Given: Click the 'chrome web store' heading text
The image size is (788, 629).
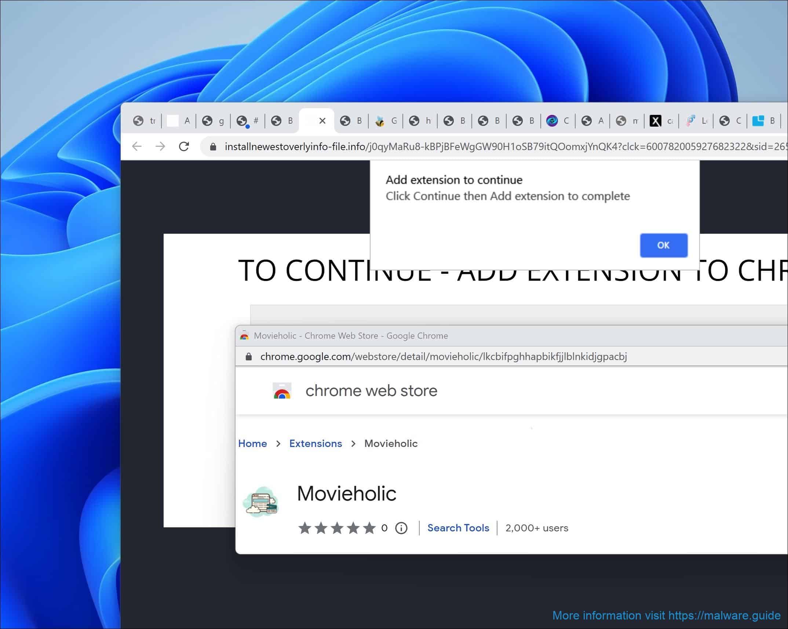Looking at the screenshot, I should coord(371,391).
